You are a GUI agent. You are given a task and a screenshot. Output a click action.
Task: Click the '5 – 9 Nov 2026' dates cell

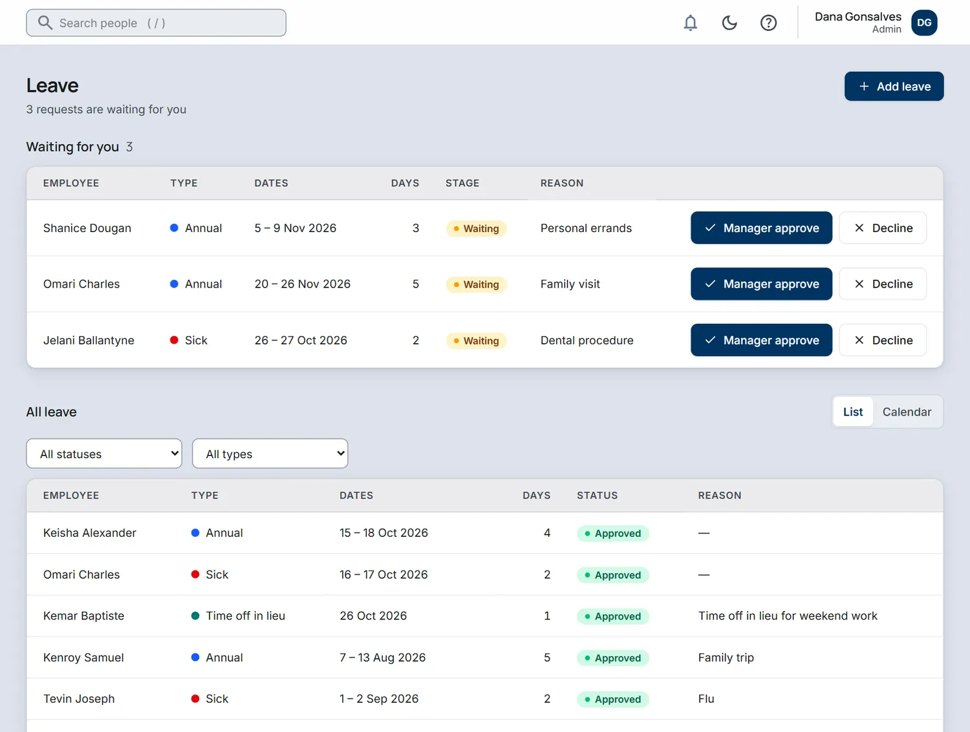[x=296, y=227]
